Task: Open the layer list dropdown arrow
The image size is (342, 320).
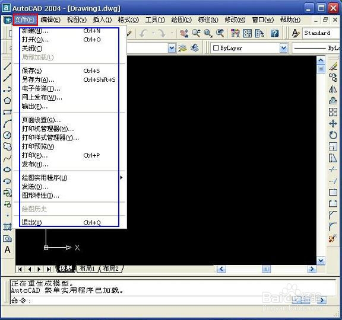Action: click(x=172, y=48)
